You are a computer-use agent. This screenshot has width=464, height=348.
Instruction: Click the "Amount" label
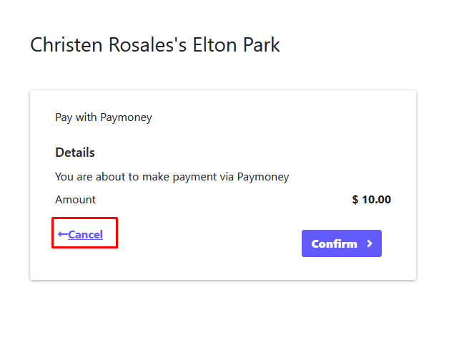[x=75, y=200]
